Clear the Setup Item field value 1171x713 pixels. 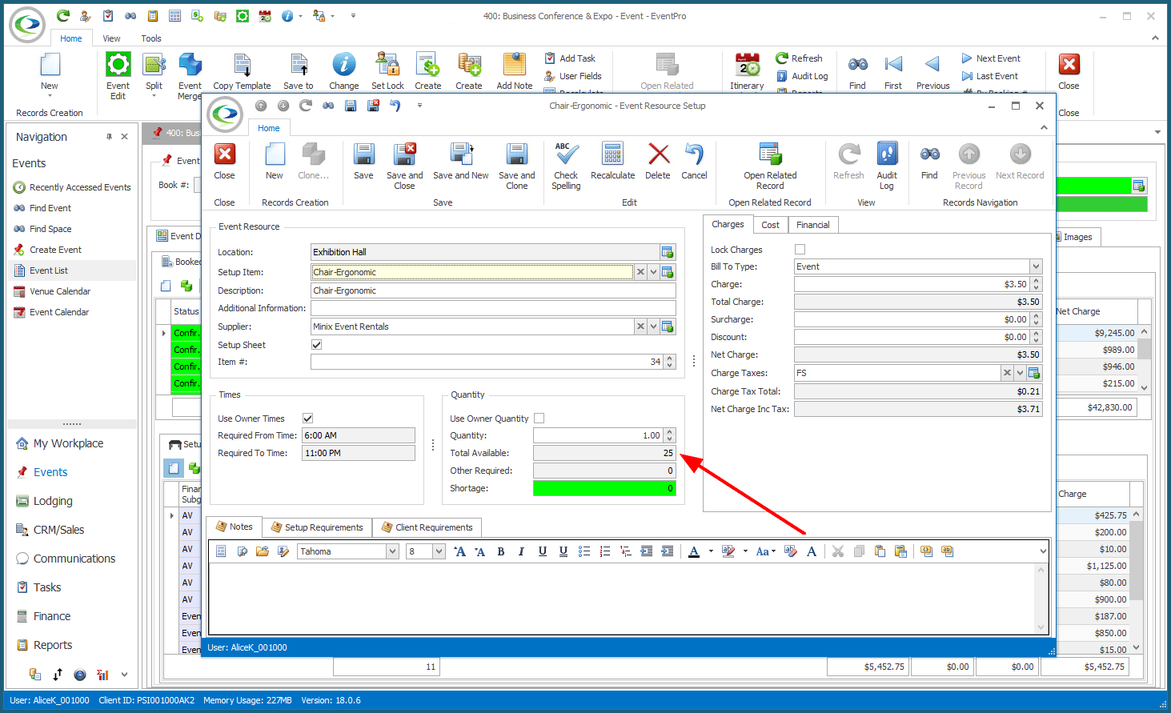(x=640, y=272)
